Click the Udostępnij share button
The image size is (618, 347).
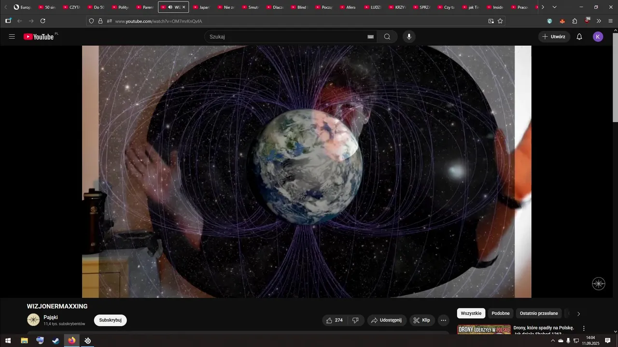(387, 320)
